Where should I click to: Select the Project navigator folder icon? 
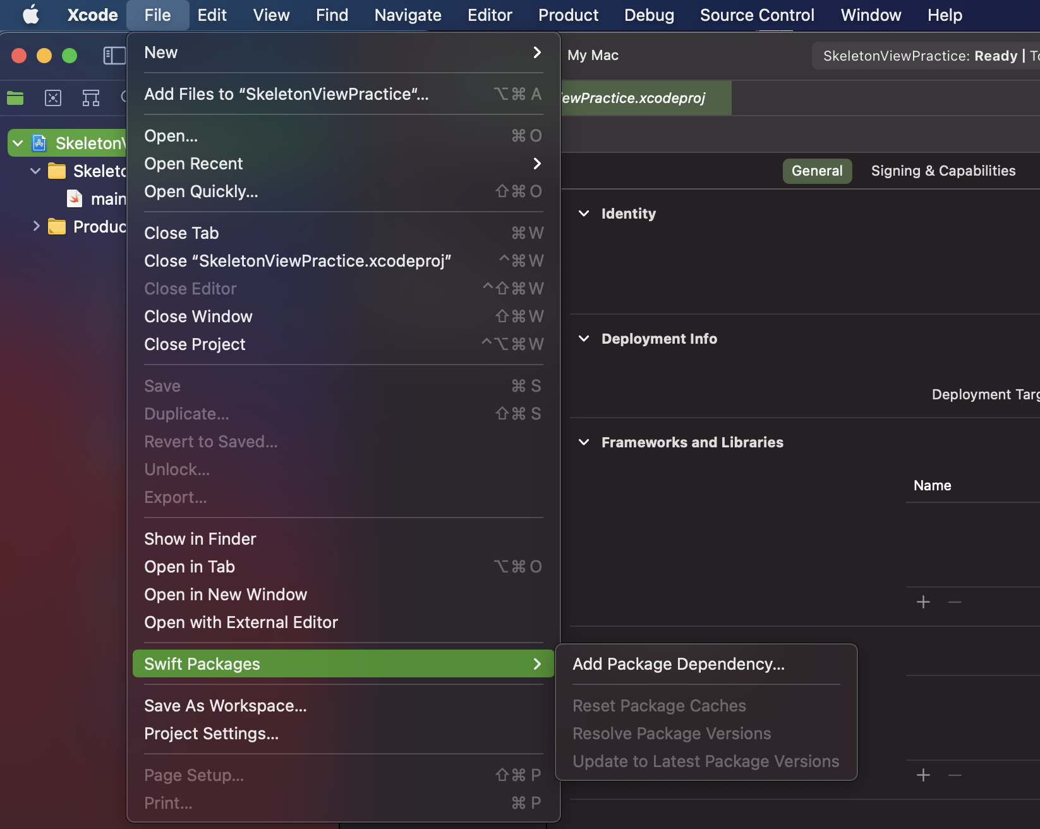(15, 98)
